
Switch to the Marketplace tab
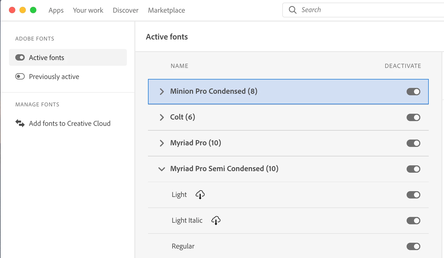tap(166, 10)
